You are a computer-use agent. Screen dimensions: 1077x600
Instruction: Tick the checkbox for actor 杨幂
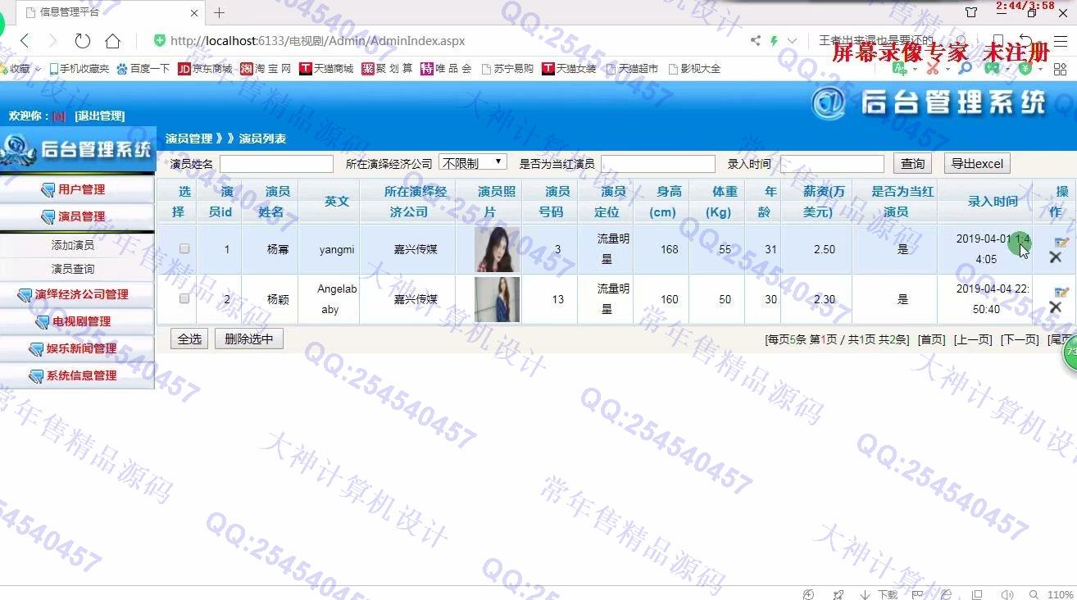(x=184, y=248)
